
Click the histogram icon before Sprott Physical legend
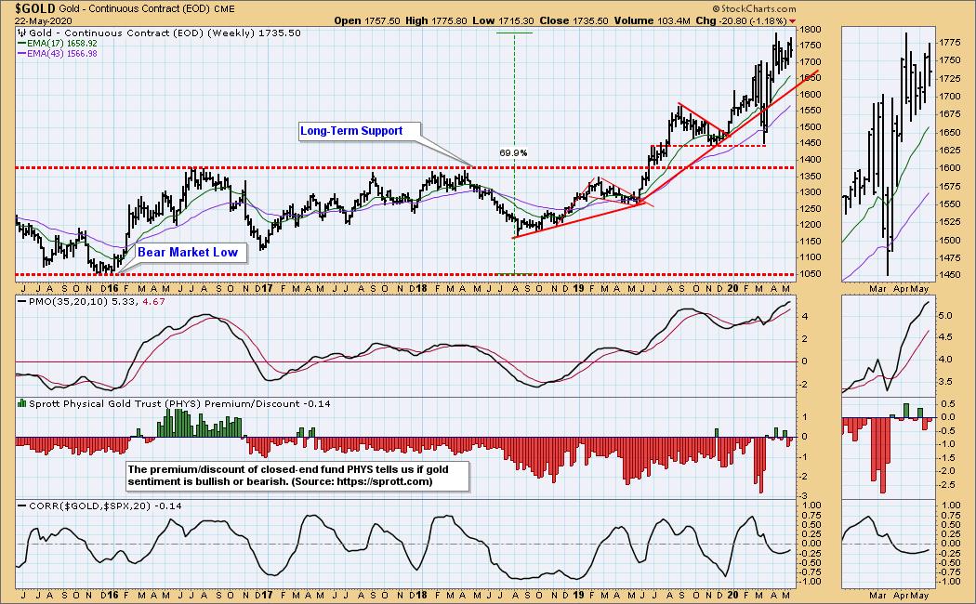click(x=22, y=403)
